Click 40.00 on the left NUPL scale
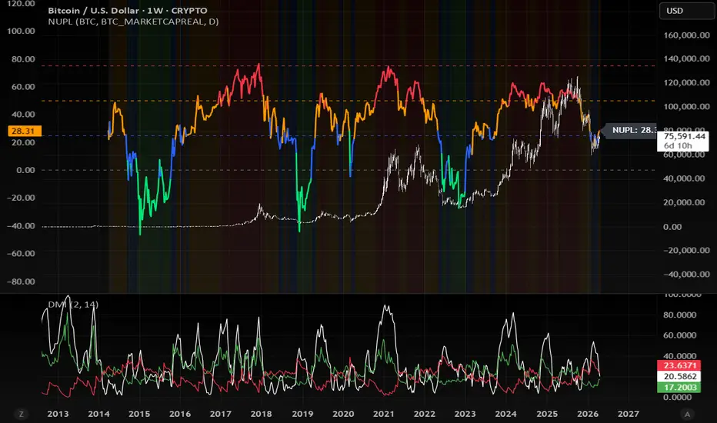Viewport: 717px width, 423px height. (23, 115)
